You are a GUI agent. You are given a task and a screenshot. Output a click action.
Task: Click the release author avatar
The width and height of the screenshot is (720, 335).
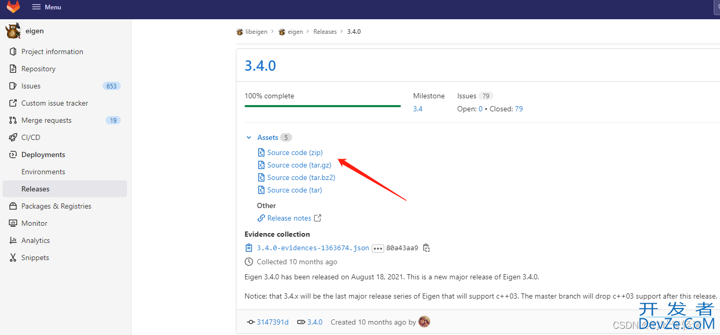click(x=424, y=322)
